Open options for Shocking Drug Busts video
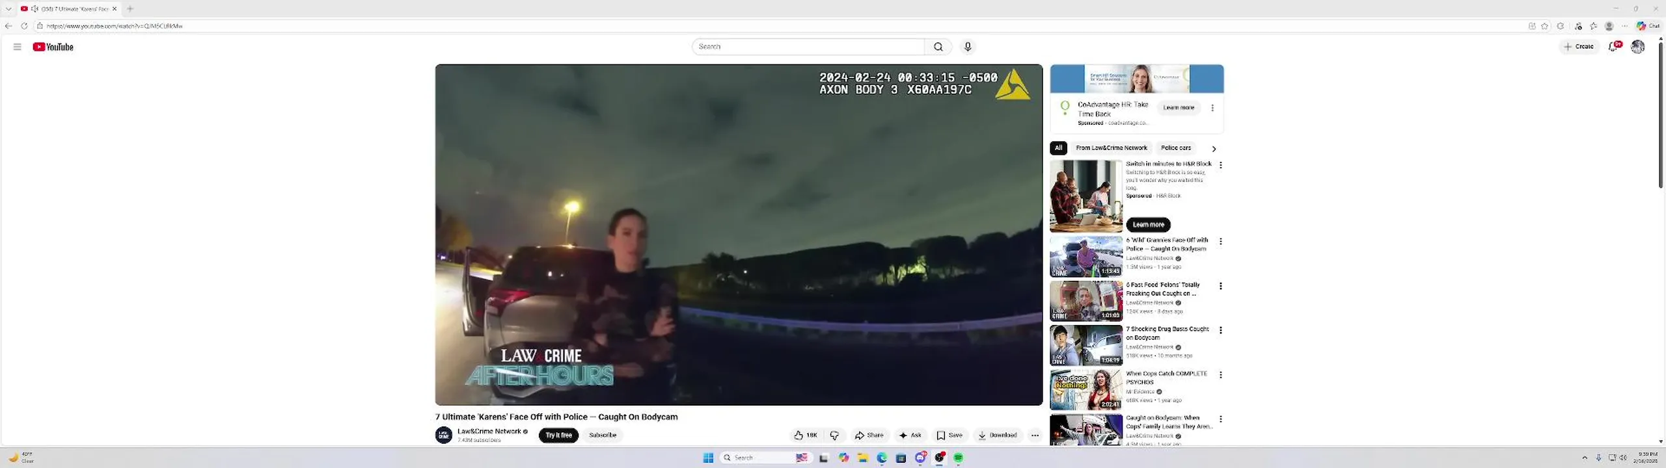Image resolution: width=1666 pixels, height=468 pixels. 1221,330
